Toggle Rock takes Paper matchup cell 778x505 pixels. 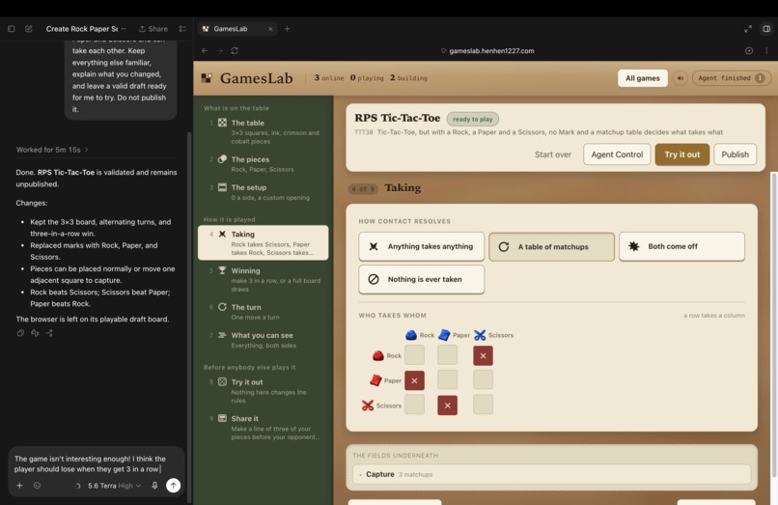click(x=447, y=355)
